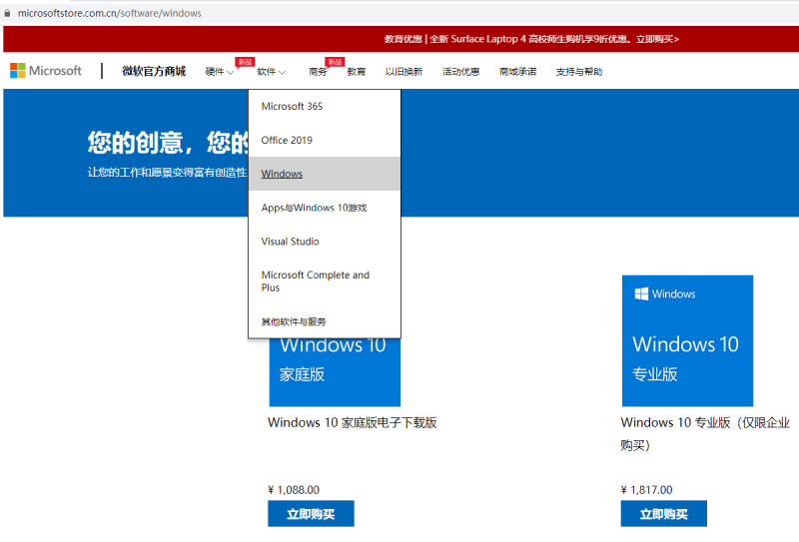Collapse the 软件 software dropdown menu

point(271,72)
